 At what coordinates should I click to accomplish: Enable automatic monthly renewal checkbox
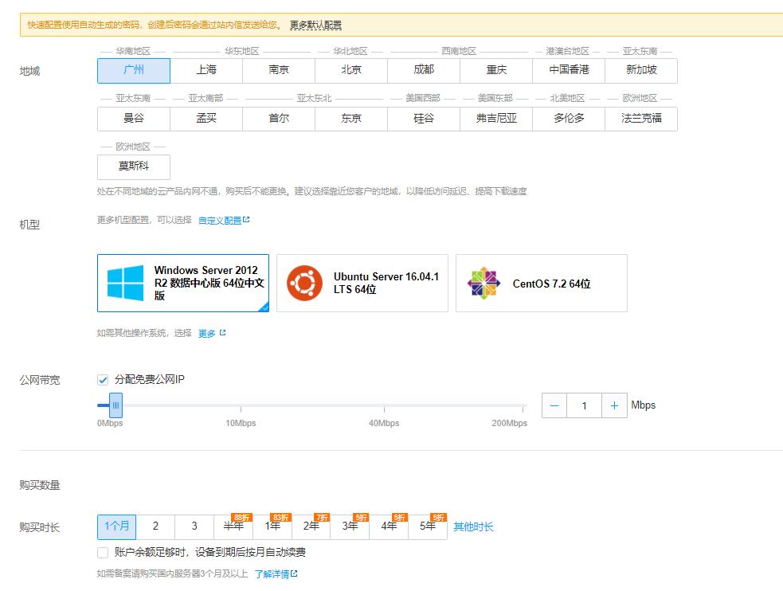102,551
